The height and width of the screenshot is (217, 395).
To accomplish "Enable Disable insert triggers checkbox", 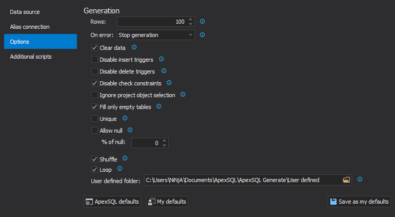I will click(94, 59).
